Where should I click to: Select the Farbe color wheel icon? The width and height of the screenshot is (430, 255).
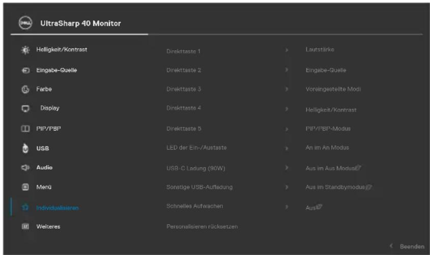point(25,90)
